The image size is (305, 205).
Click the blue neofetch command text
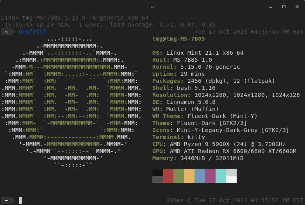(33, 32)
